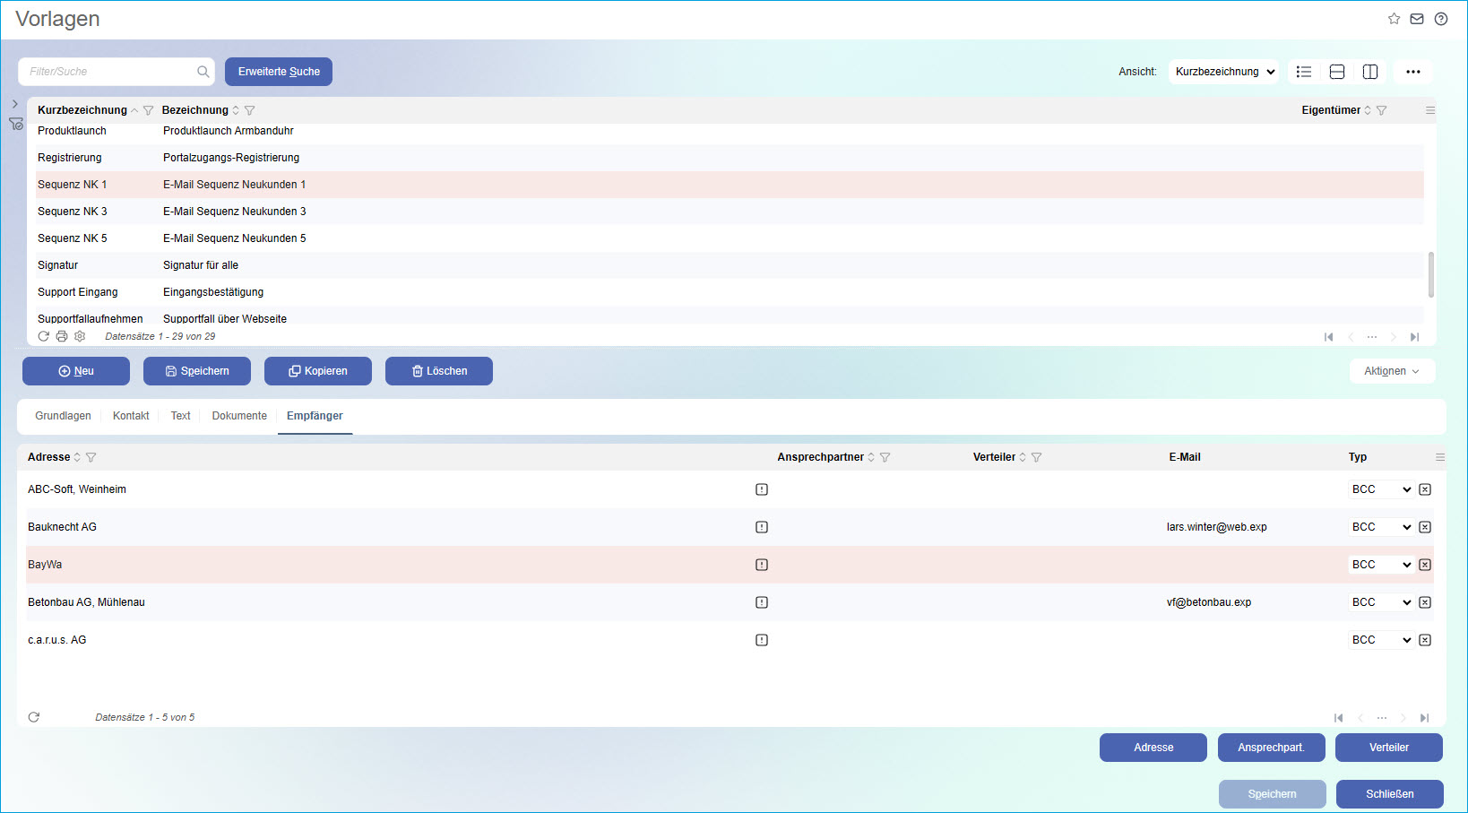Add recipient via Adresse button
This screenshot has width=1468, height=813.
1153,748
